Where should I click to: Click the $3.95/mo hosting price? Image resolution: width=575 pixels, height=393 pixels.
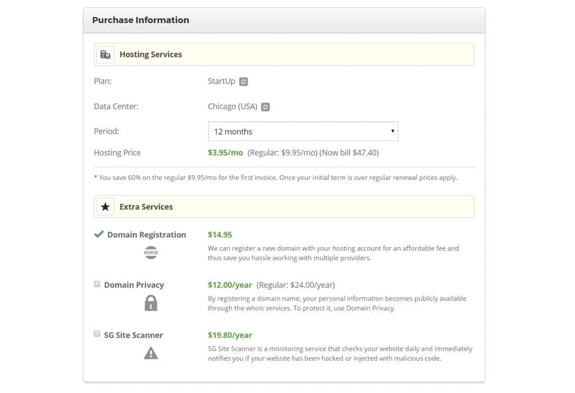(225, 152)
